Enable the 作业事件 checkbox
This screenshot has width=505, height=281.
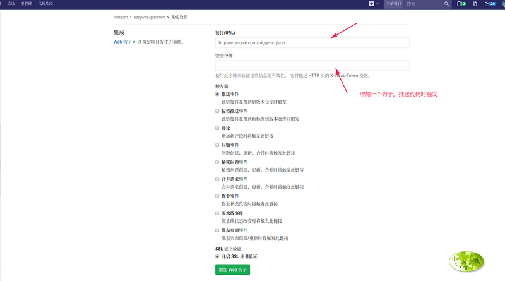click(x=217, y=196)
